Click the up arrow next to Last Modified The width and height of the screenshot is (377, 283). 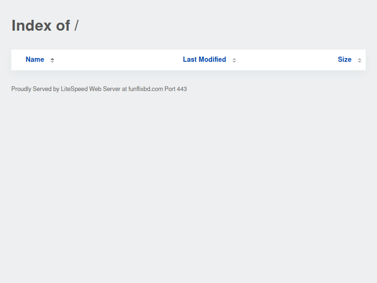click(x=234, y=59)
